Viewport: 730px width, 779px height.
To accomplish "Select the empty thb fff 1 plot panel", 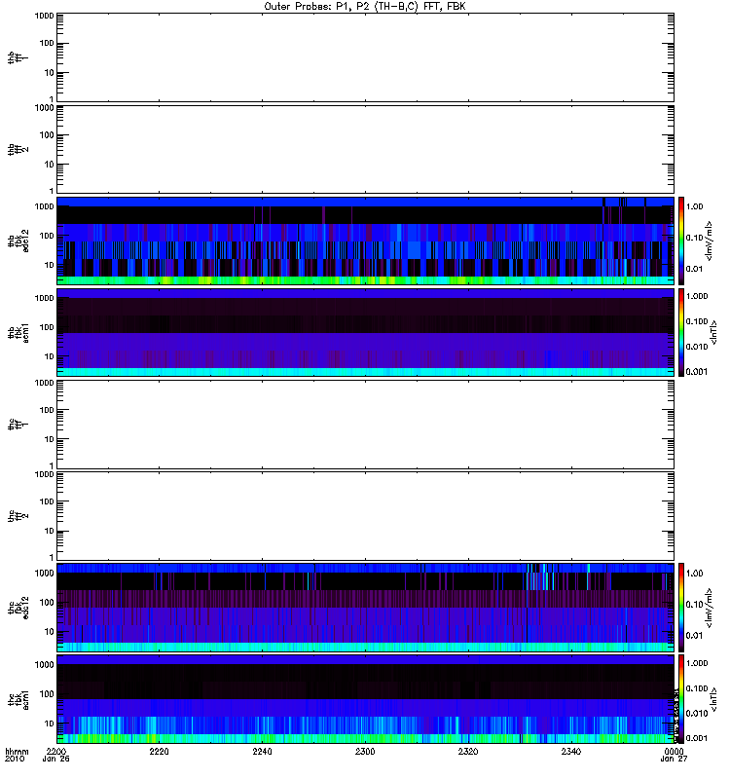I will (365, 57).
